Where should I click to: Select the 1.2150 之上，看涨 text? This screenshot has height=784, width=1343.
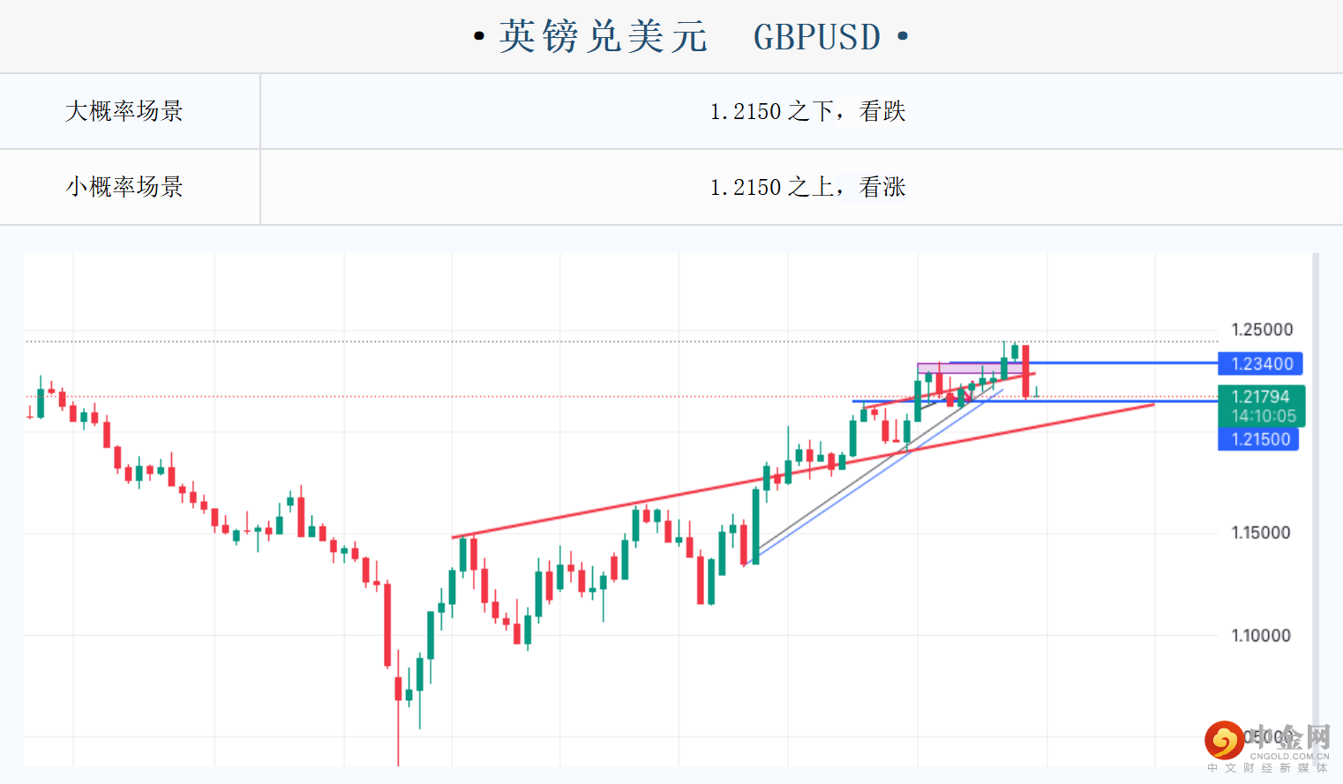807,187
